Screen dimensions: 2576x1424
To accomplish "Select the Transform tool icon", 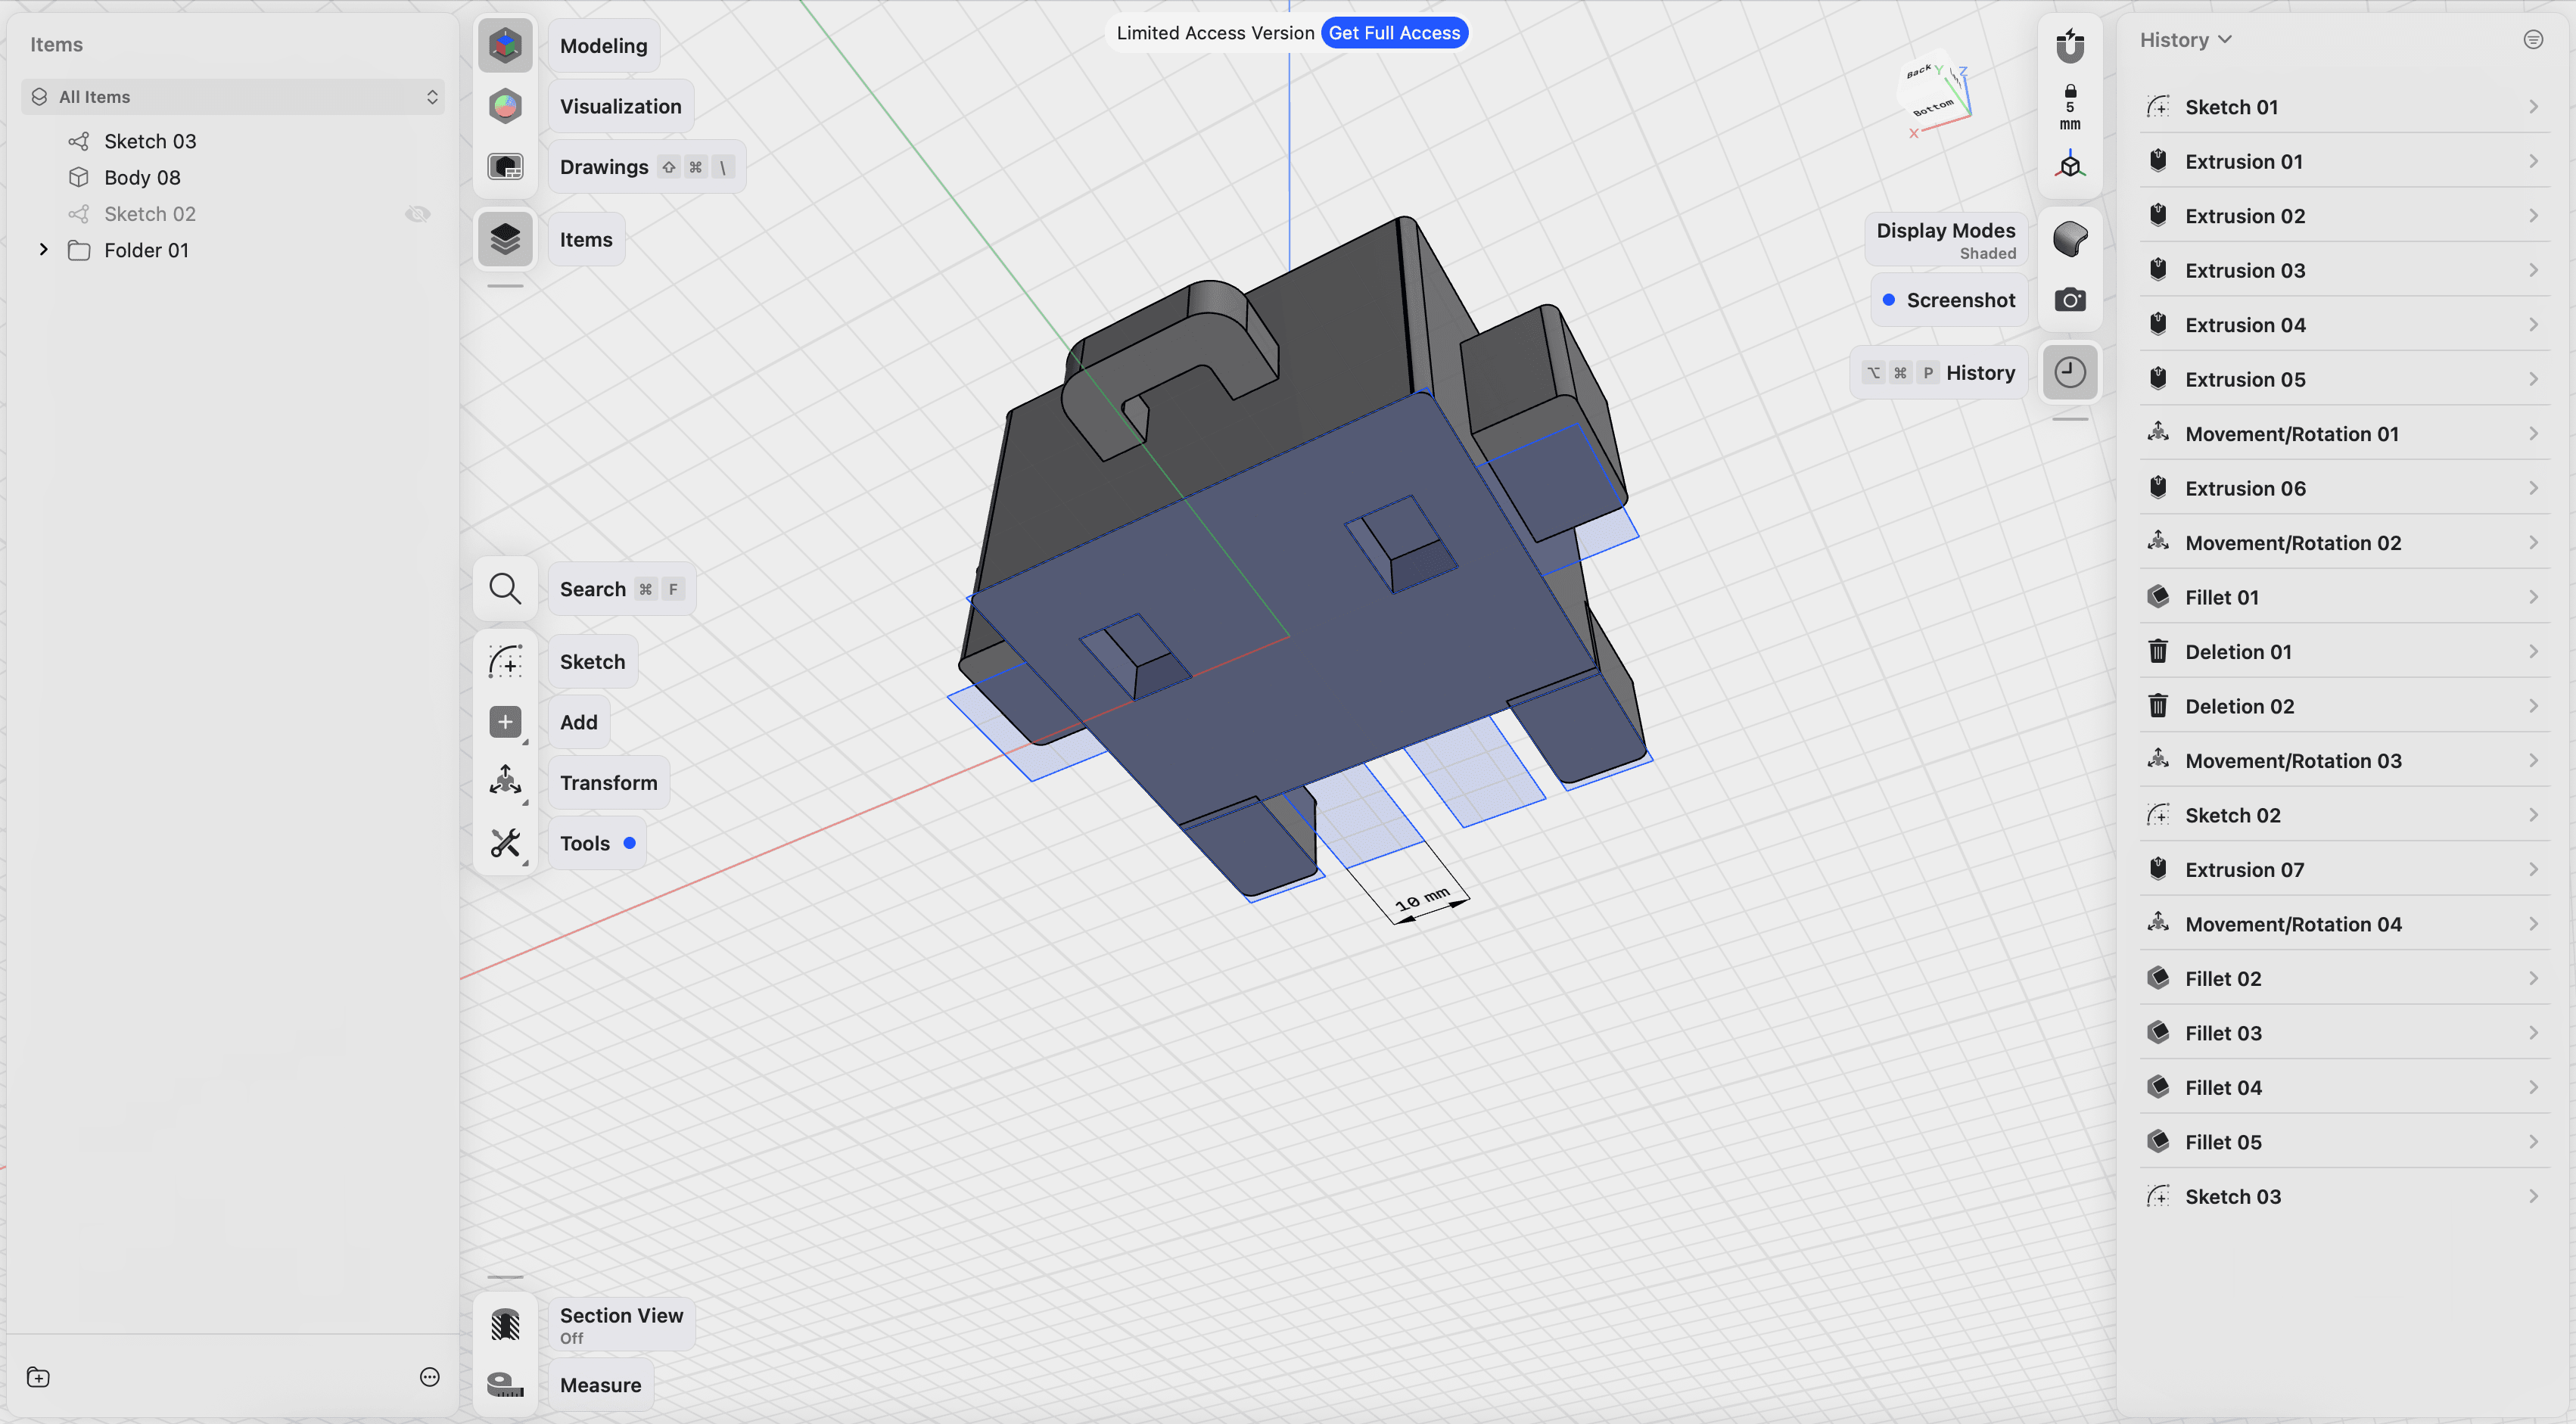I will [x=505, y=782].
